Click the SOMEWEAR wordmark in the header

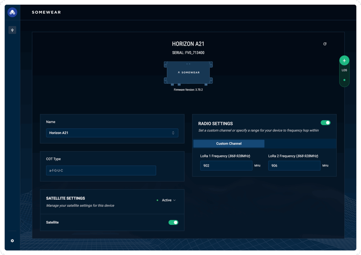click(x=46, y=12)
